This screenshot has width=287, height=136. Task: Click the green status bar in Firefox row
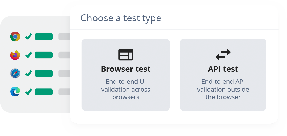(x=44, y=55)
